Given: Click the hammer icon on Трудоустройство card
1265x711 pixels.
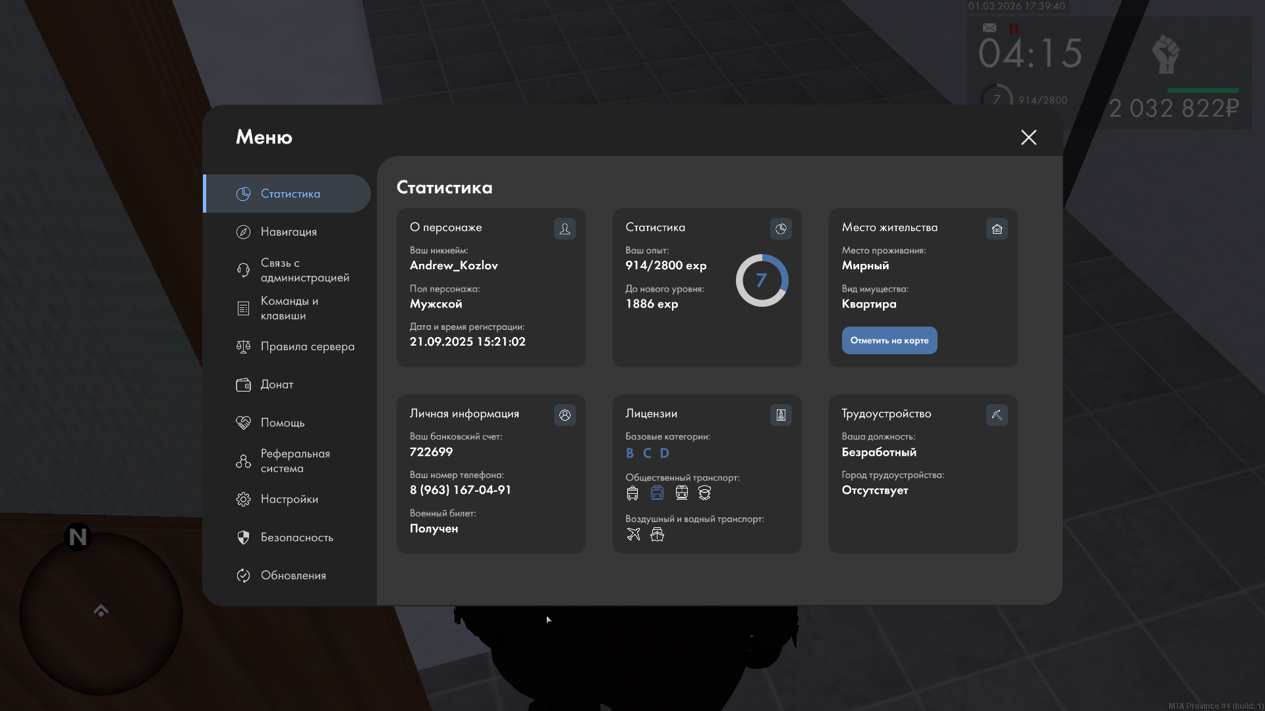Looking at the screenshot, I should [997, 415].
